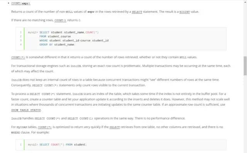The width and height of the screenshot is (247, 153).
Task: Open COUNT(*) link starting 'is somewhat different'
Action: [x=18, y=57]
